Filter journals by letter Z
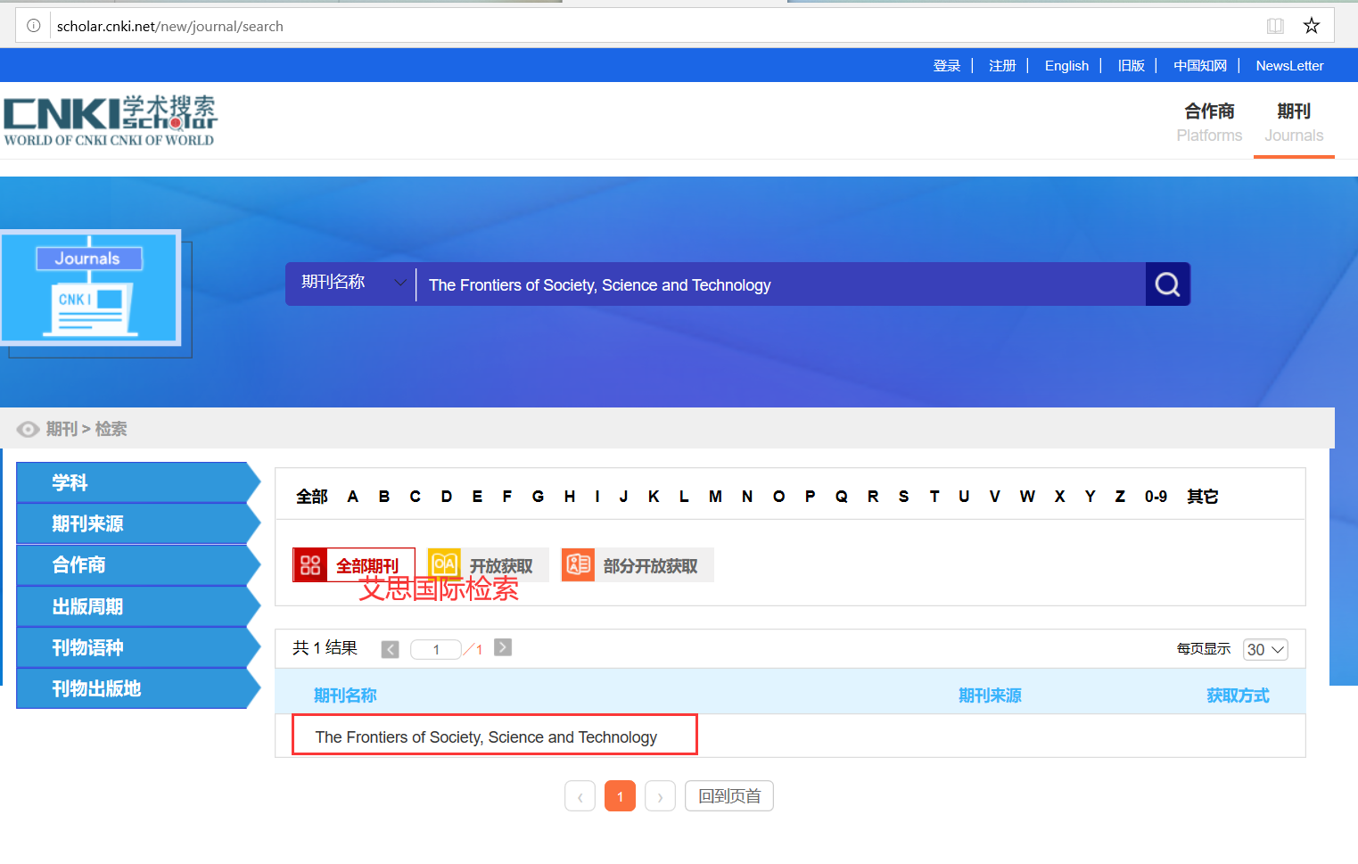 pos(1120,497)
